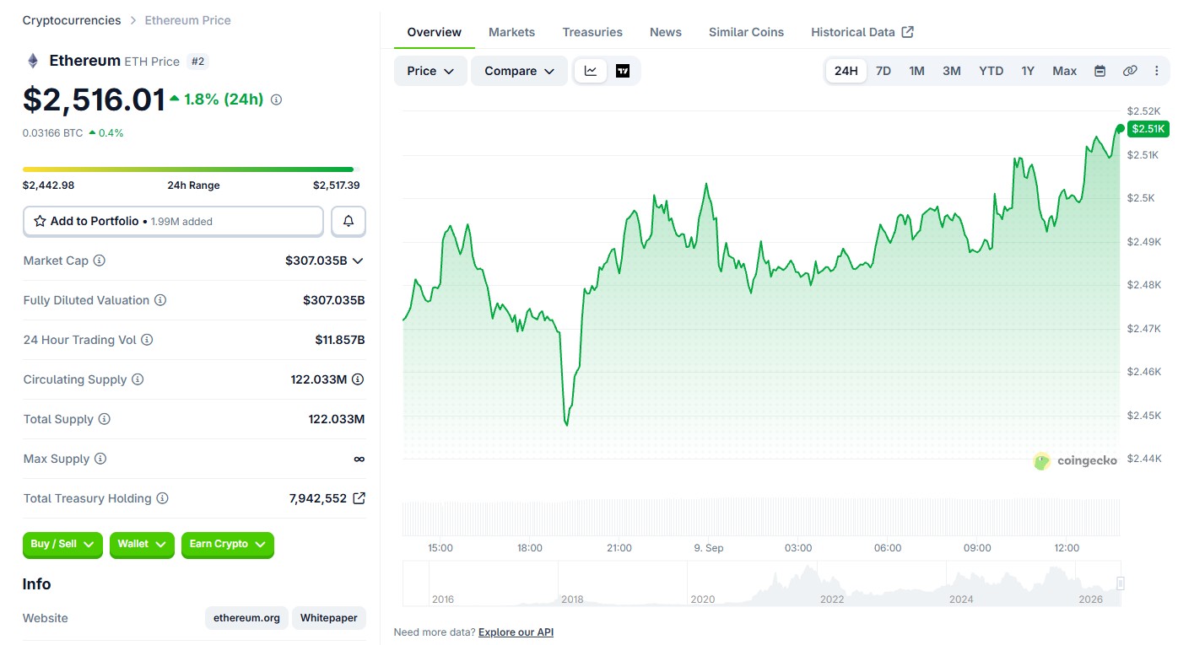Click Total Treasury Holding info icon
The height and width of the screenshot is (645, 1178).
(x=163, y=498)
